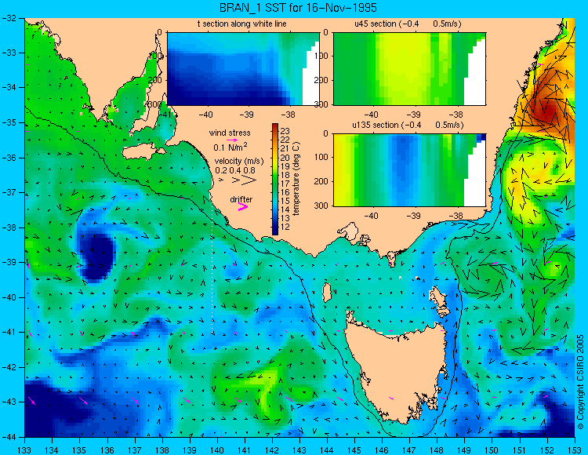Click the -44 latitude axis label

9,437
